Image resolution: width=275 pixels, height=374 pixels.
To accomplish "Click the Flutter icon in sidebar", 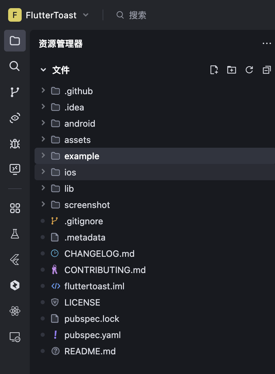I will [x=15, y=260].
